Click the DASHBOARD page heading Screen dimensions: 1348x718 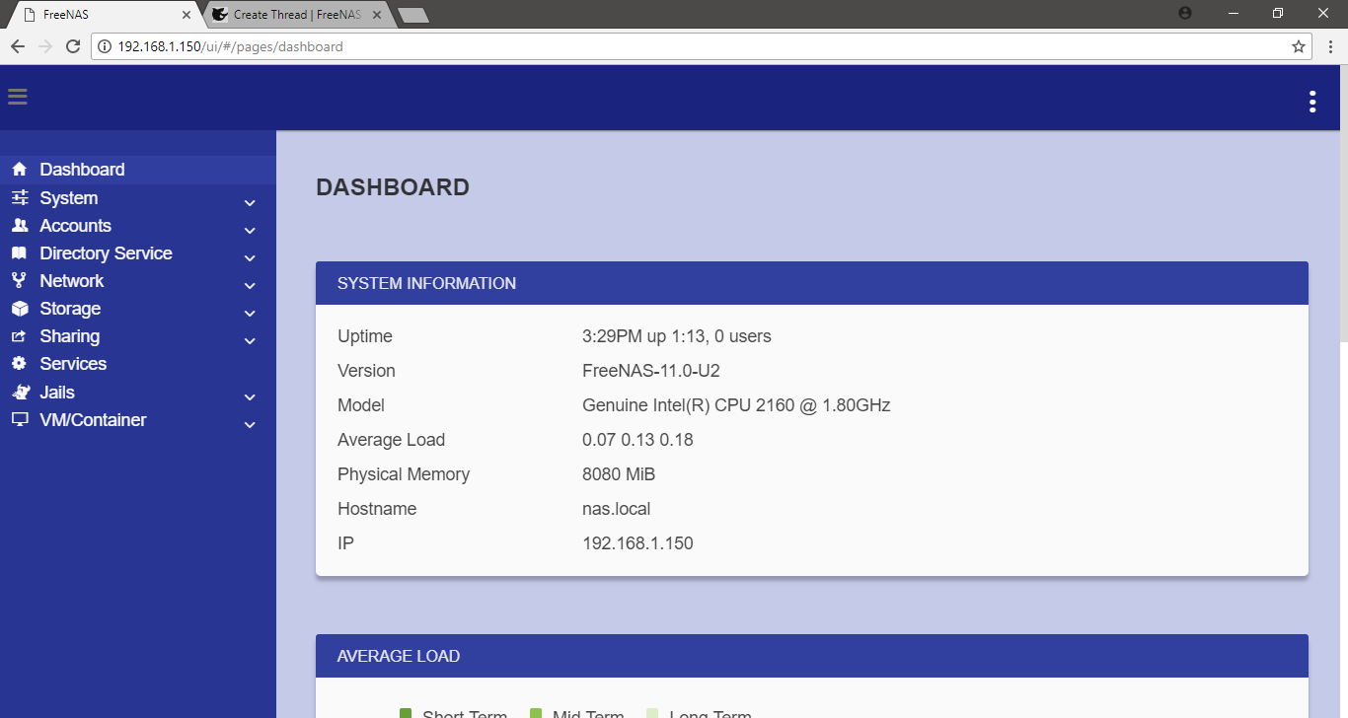(393, 187)
